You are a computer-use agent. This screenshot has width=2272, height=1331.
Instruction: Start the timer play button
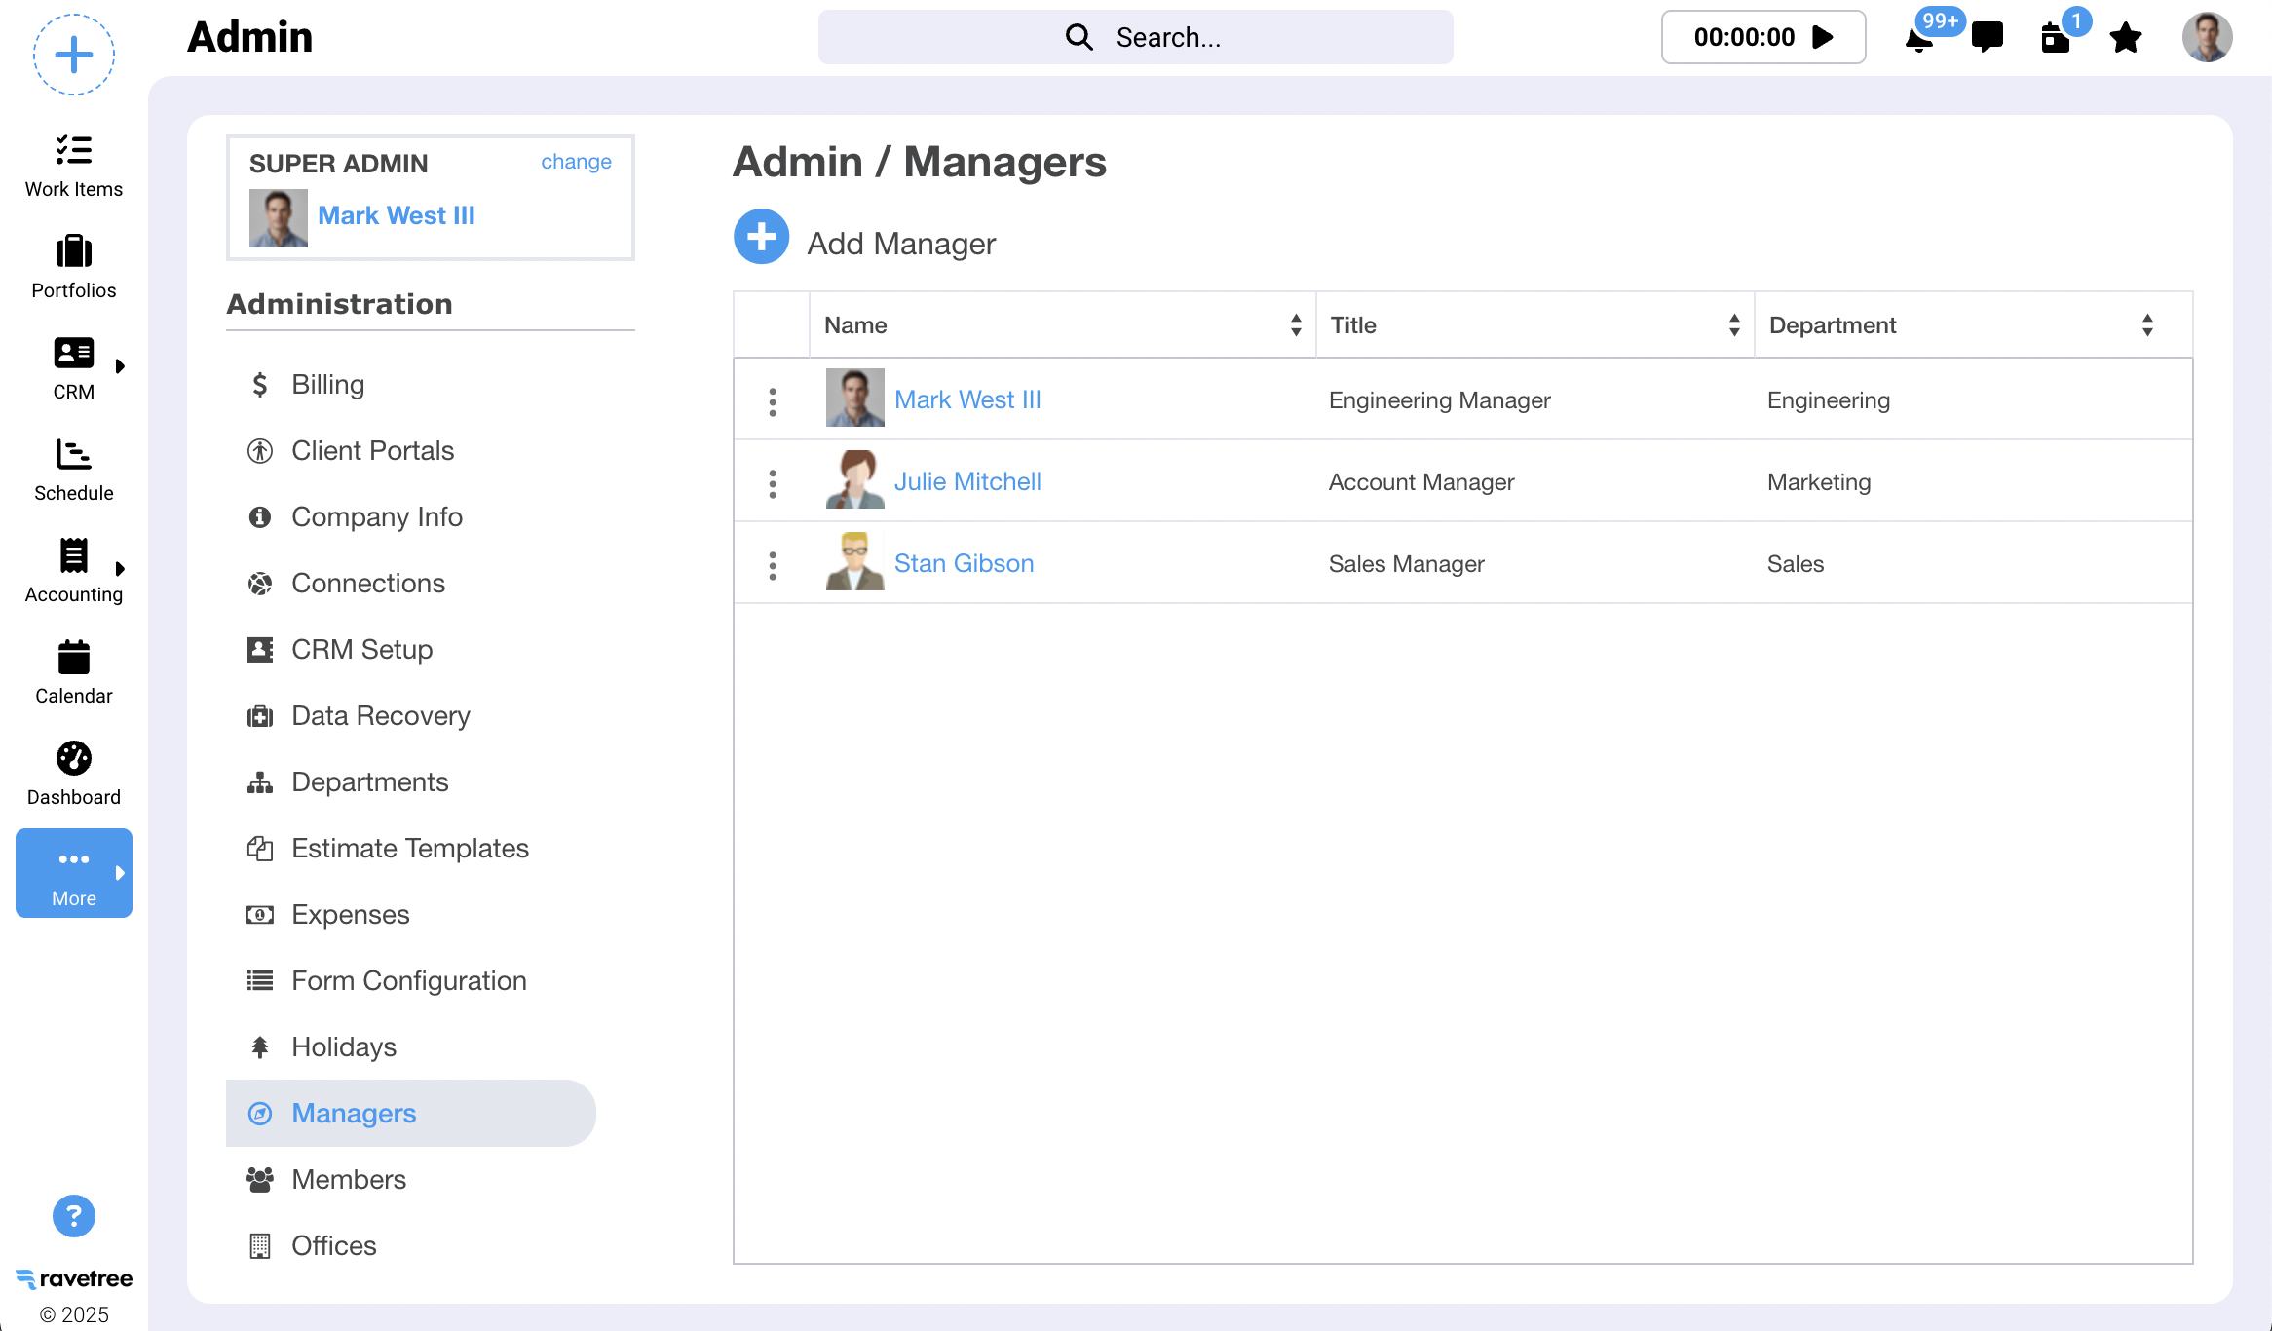(1822, 37)
